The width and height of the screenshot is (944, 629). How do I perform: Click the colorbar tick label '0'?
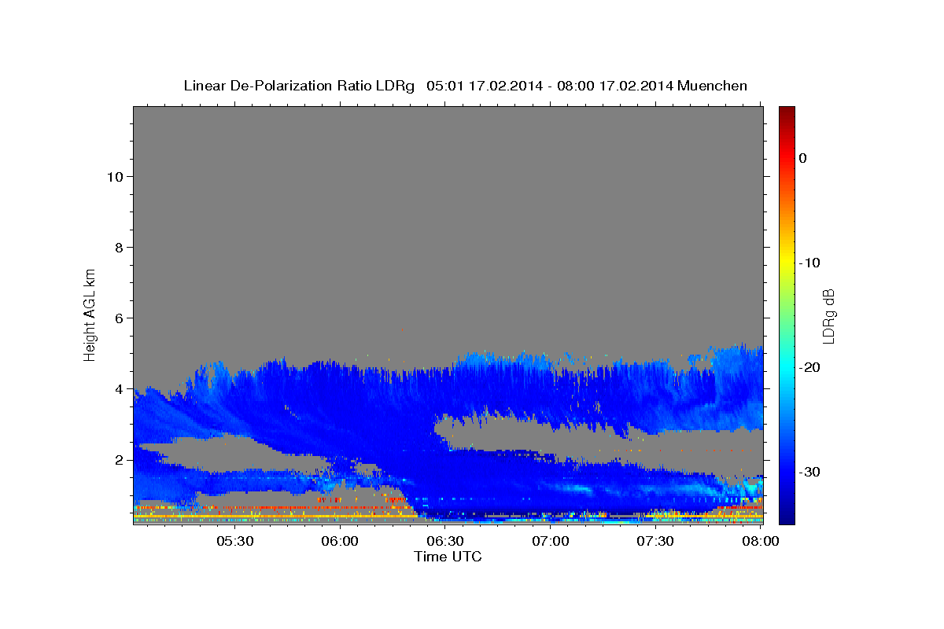coord(803,158)
